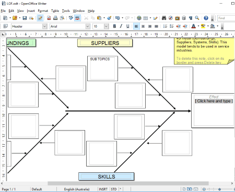Screen dimensions: 235x192
Task: Set Align Left paragraph alignment
Action: [136, 26]
